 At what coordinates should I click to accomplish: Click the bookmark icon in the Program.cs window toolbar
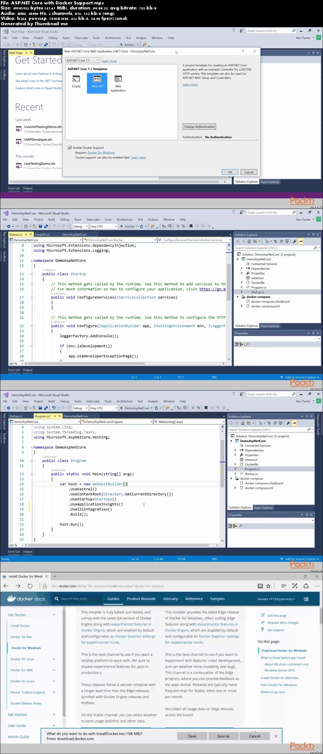pyautogui.click(x=206, y=408)
